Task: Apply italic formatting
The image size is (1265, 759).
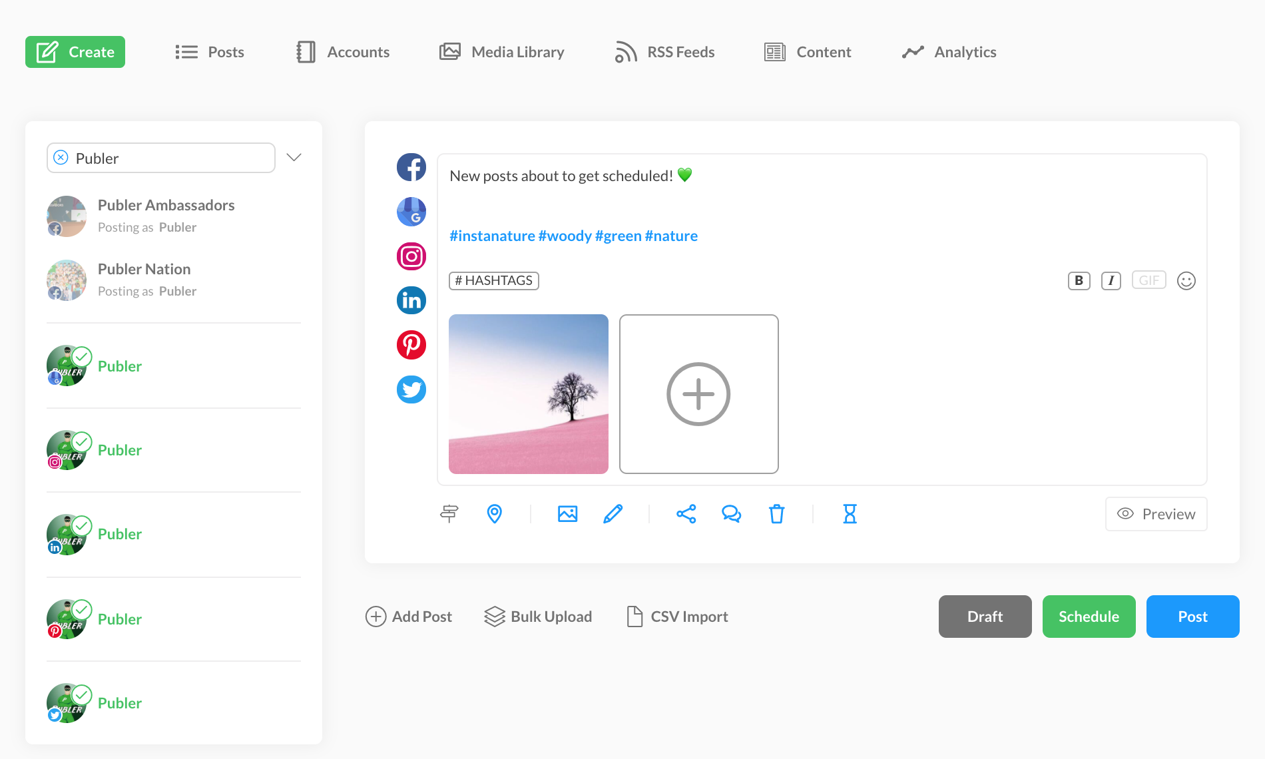Action: pos(1111,280)
